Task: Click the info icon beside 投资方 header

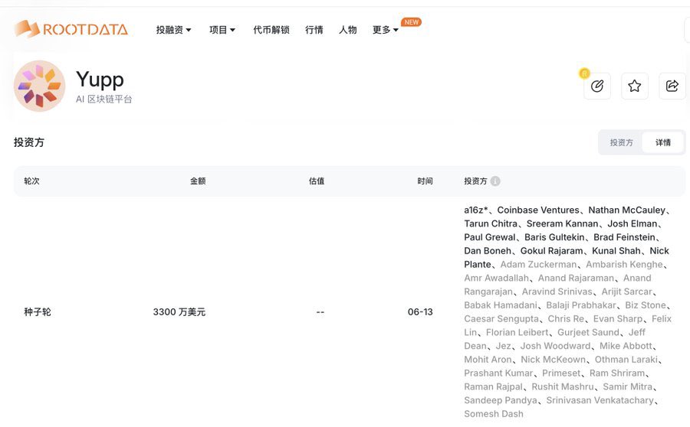Action: click(x=495, y=181)
